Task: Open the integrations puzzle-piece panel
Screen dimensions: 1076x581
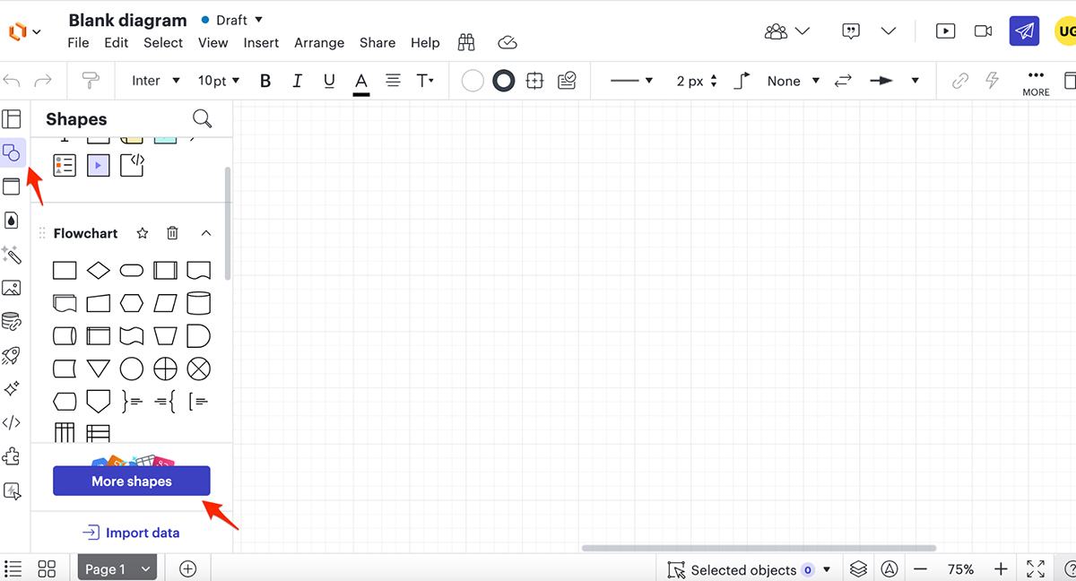Action: click(x=13, y=456)
